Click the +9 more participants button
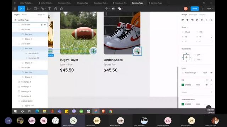Image resolution: width=227 pixels, height=127 pixels. pos(9,121)
